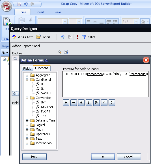Screen dimensions: 151x164
Task: Close the Define Formula dialog
Action: click(146, 60)
